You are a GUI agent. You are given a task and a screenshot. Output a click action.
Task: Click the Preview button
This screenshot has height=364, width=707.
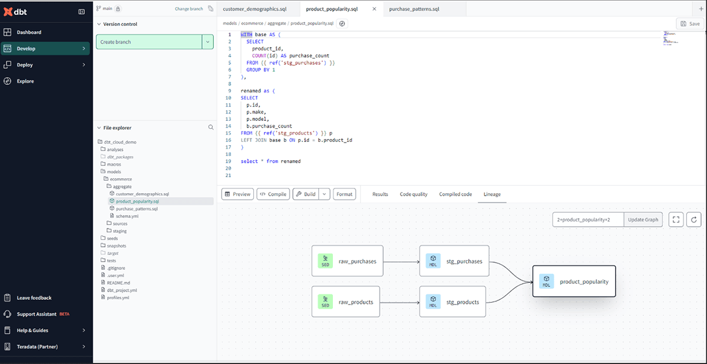click(x=237, y=194)
